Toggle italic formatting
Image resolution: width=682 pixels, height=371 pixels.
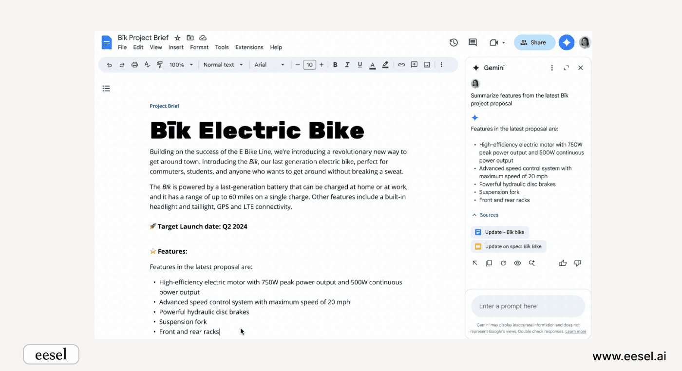coord(347,65)
